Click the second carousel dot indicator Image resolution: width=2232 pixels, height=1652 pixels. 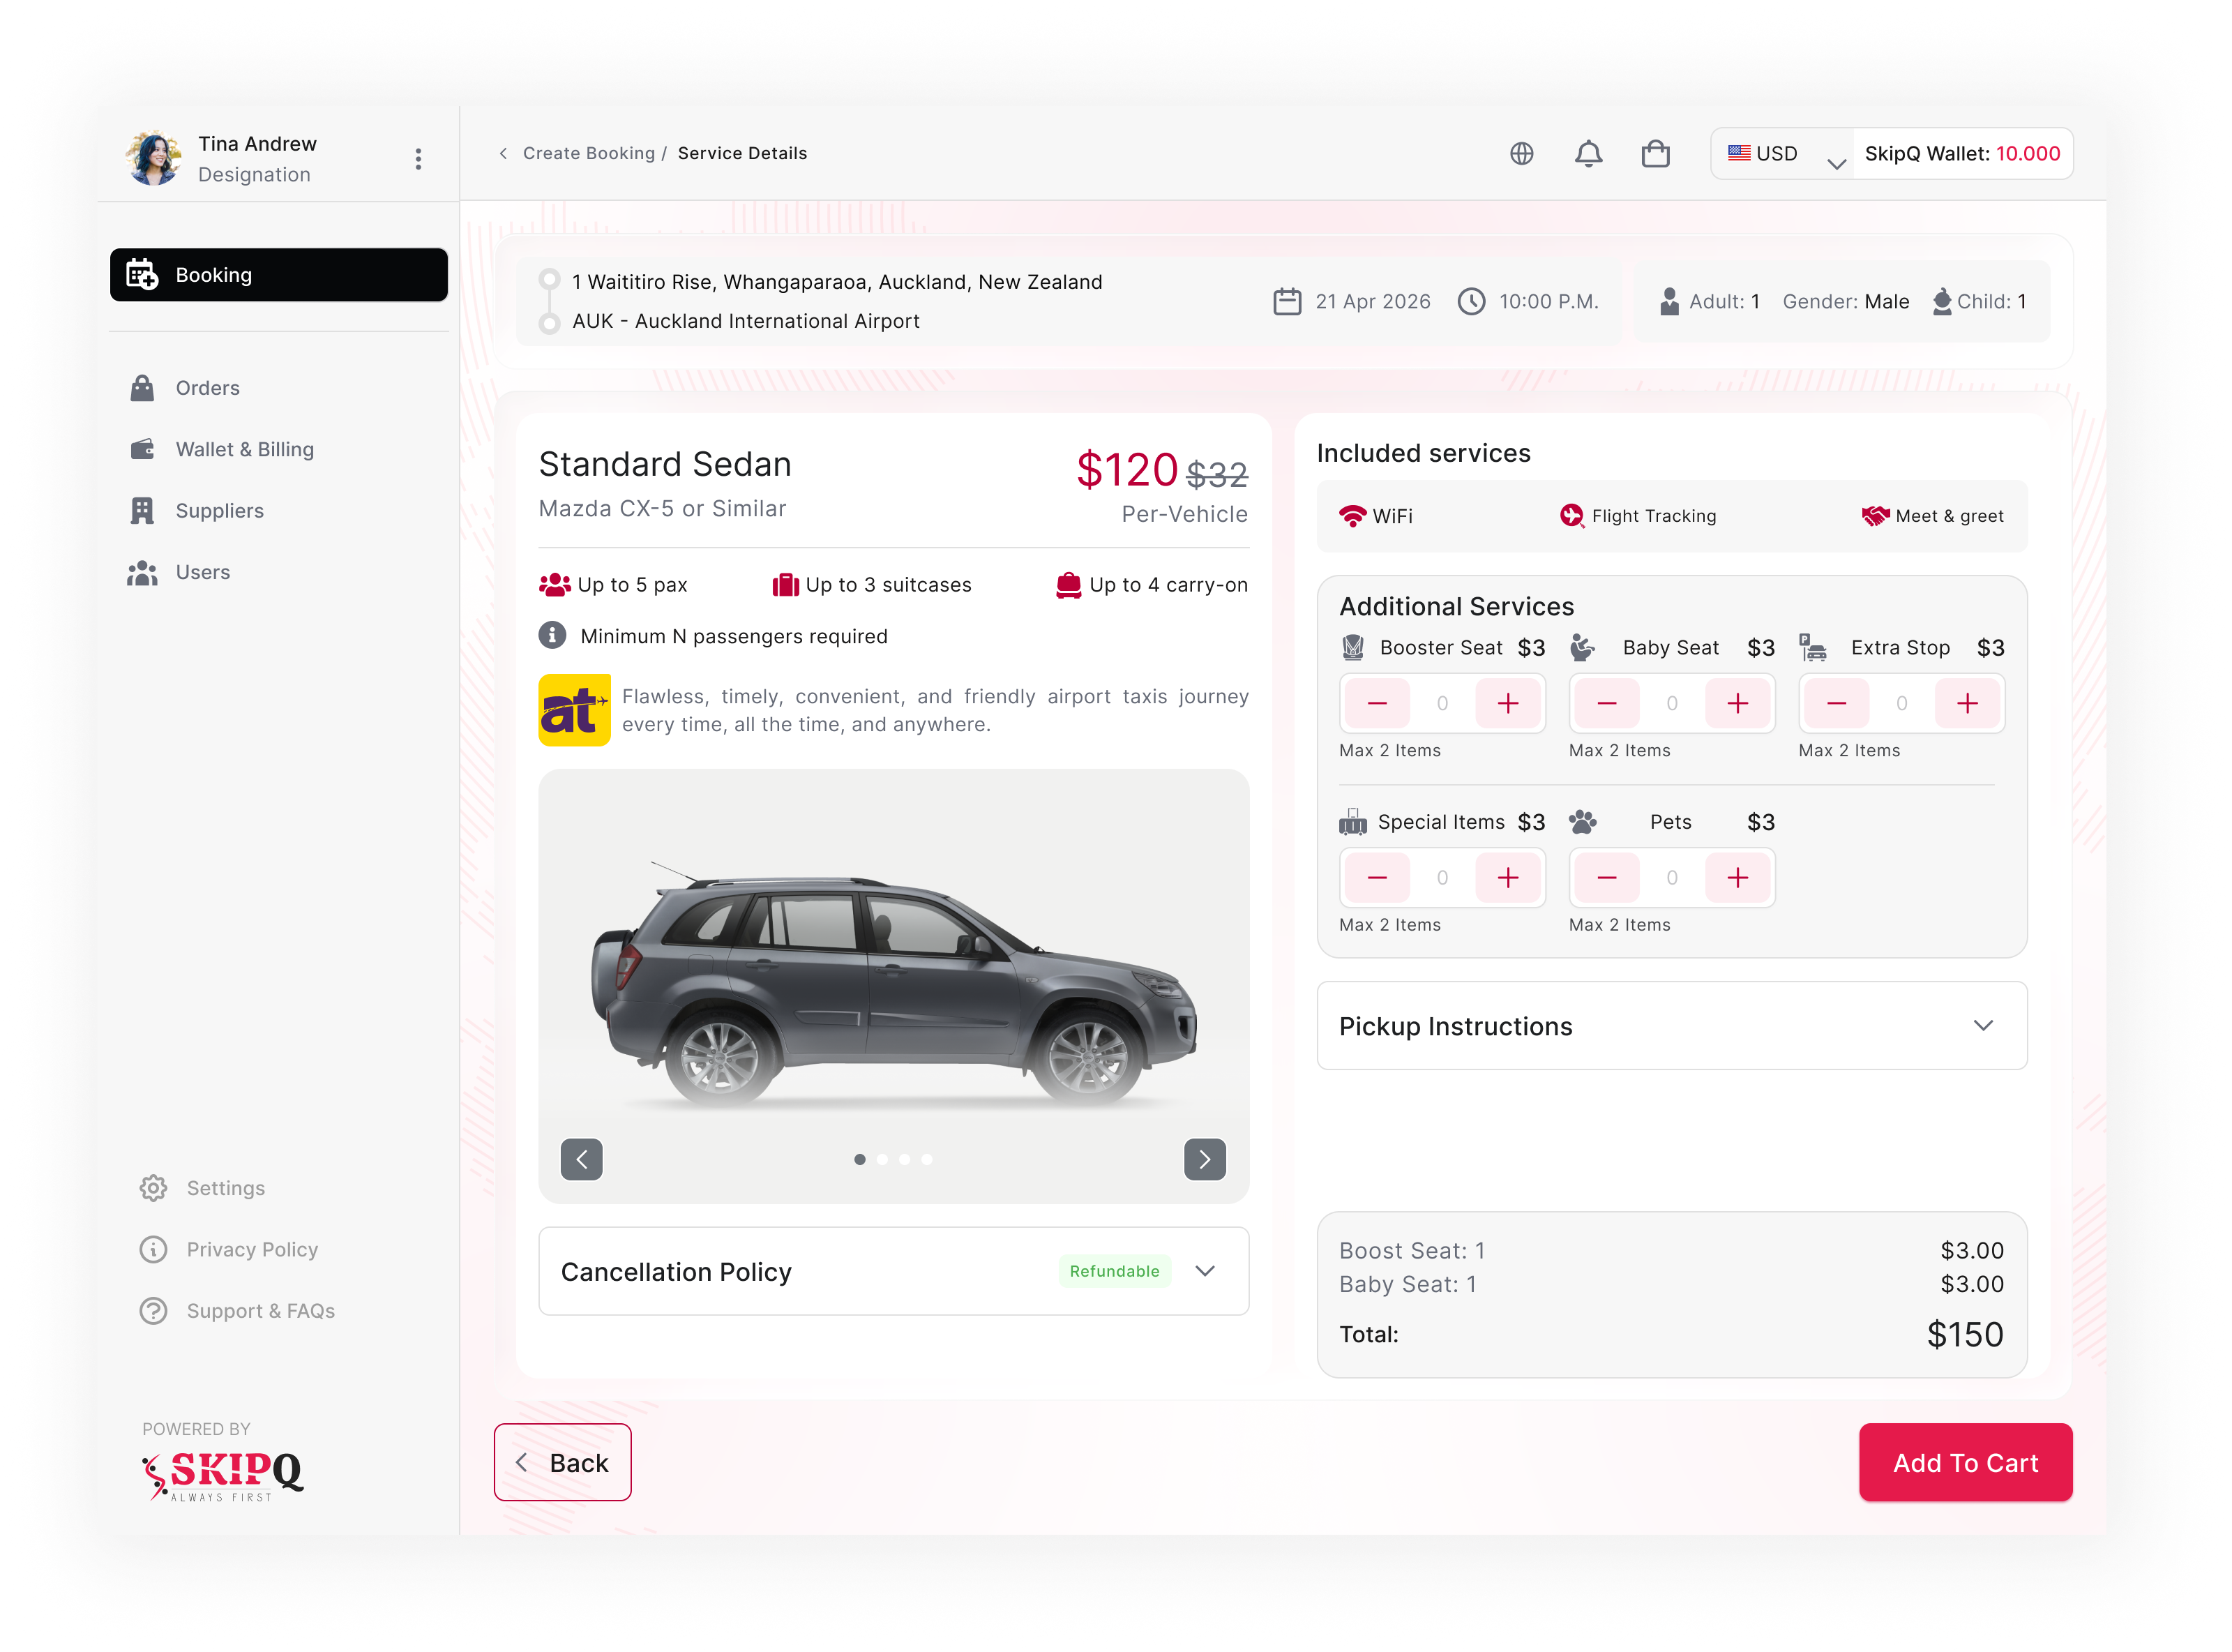[x=882, y=1159]
